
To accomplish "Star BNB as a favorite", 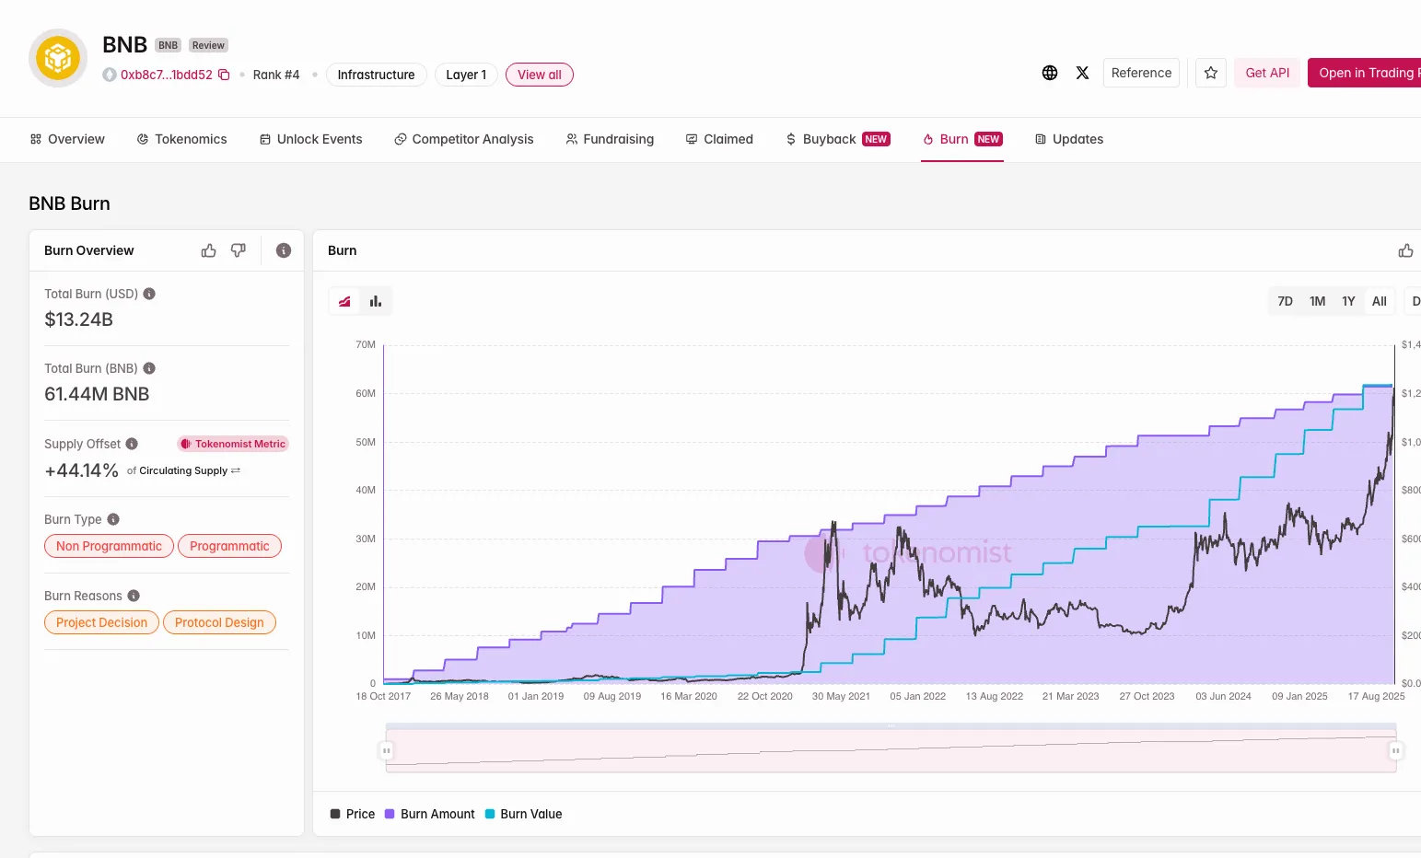I will (x=1210, y=72).
